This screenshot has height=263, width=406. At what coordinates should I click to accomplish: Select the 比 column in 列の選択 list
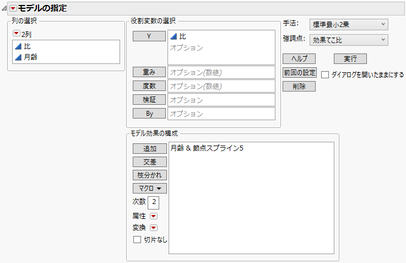point(27,46)
